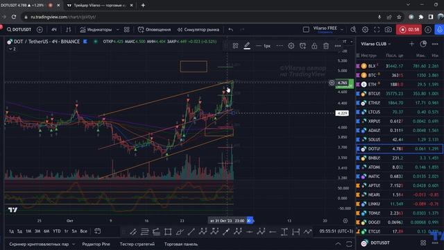Image resolution: width=444 pixels, height=250 pixels.
Task: Open the chart candle type selector
Action: (x=69, y=29)
